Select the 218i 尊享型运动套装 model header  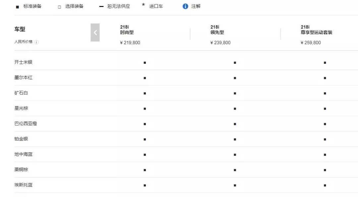click(x=317, y=30)
